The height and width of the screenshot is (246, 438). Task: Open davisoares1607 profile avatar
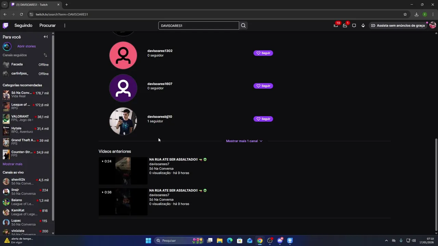123,88
